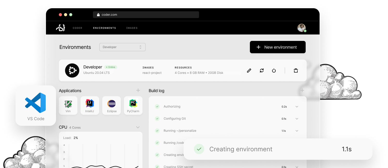Expand the Configuring Git log entry
388x168 pixels.
[x=297, y=119]
